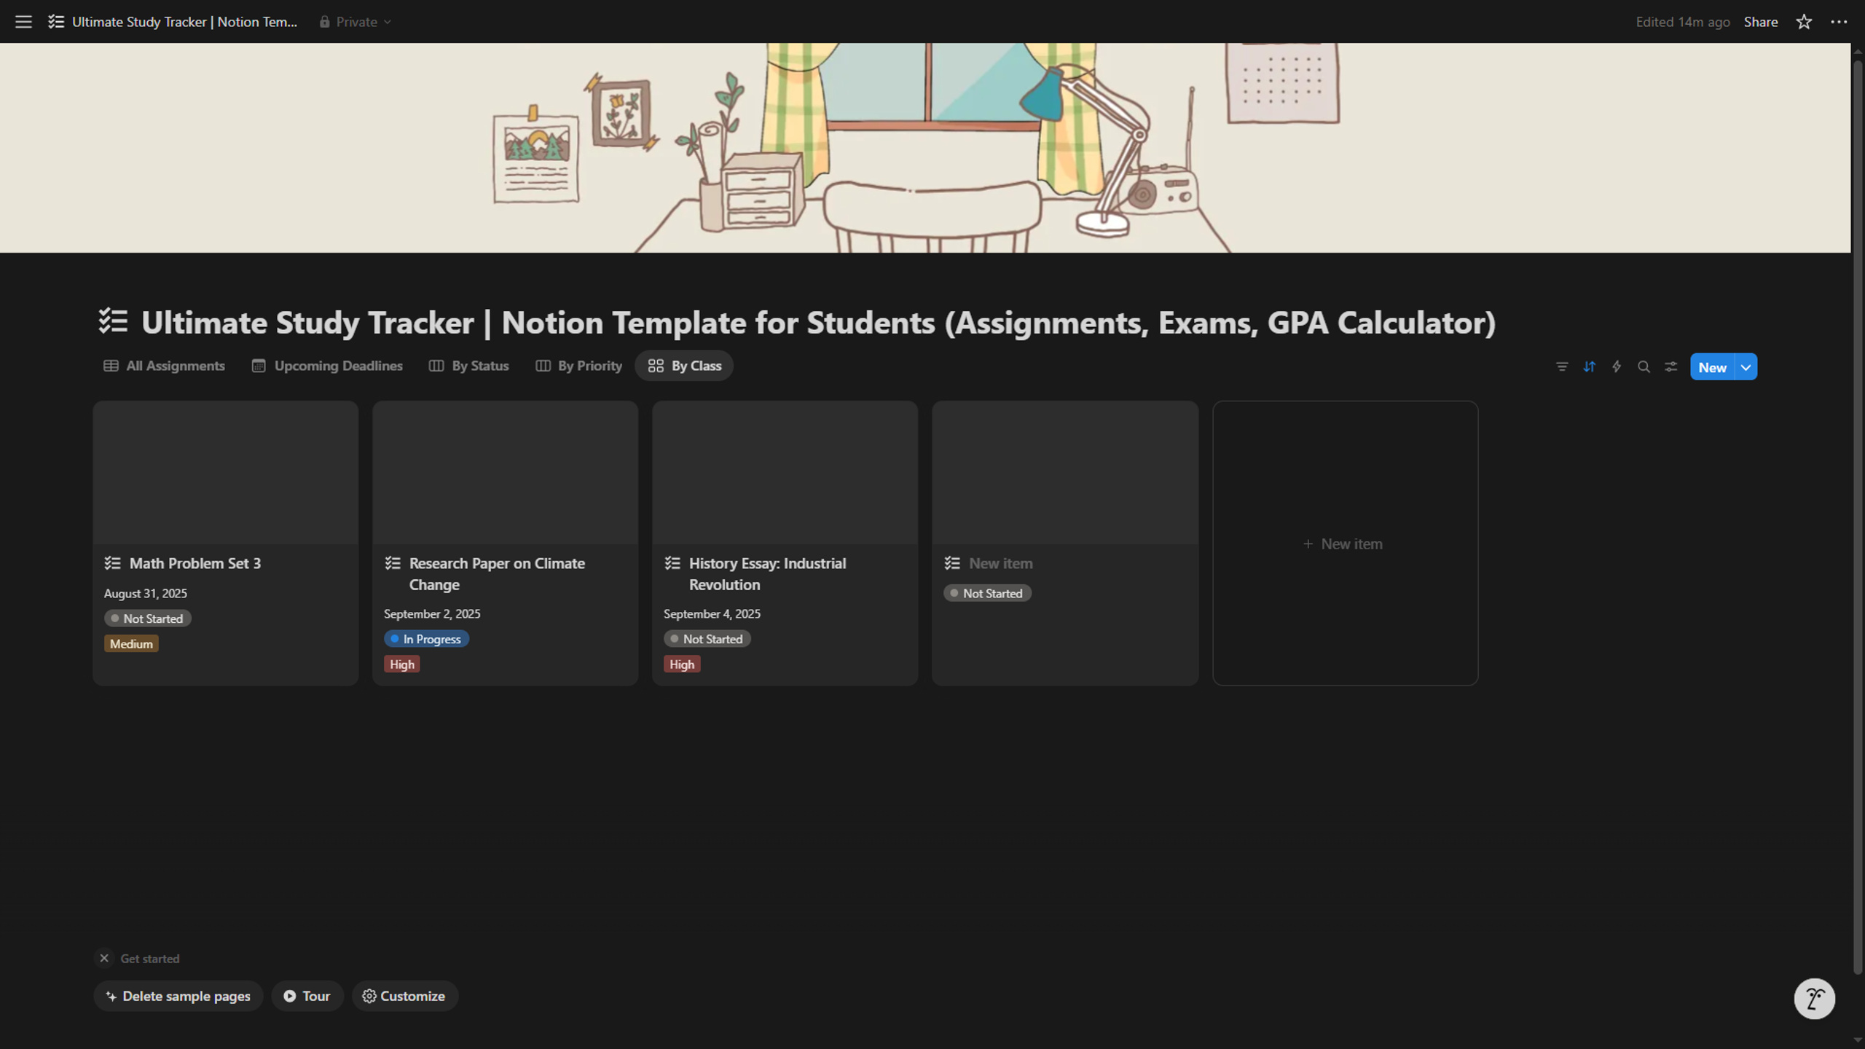The width and height of the screenshot is (1865, 1049).
Task: Dismiss the Get started panel
Action: [x=104, y=958]
